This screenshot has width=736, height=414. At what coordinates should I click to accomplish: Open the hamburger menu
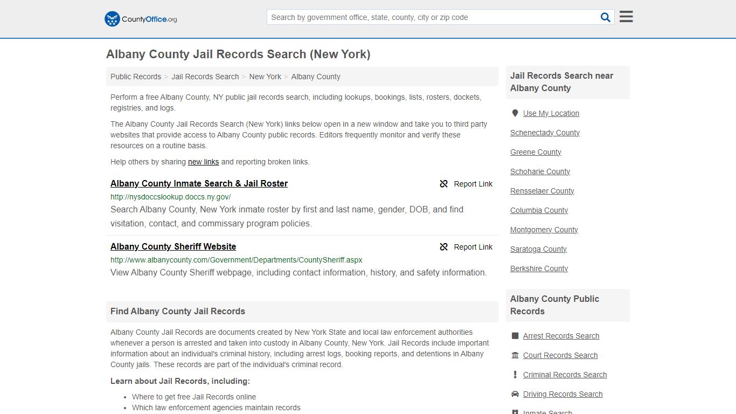(626, 17)
